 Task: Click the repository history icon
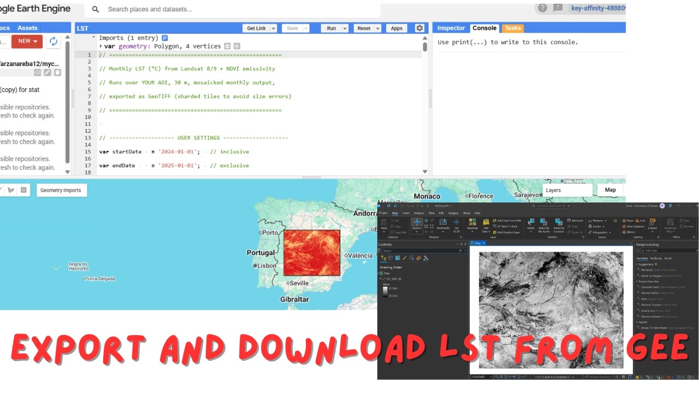38,73
